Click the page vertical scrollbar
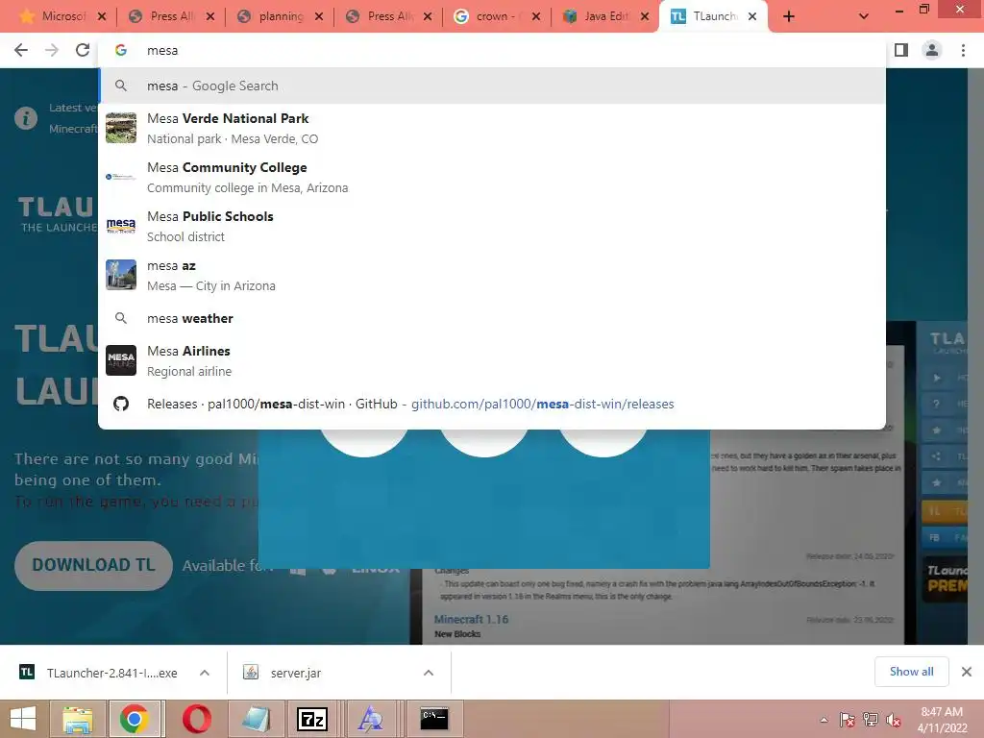The image size is (984, 738). click(x=975, y=356)
